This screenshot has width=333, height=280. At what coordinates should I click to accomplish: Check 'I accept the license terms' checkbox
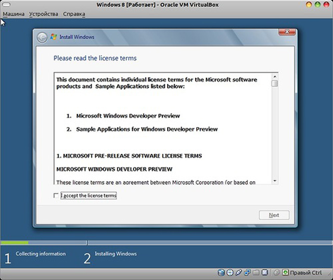tap(56, 196)
